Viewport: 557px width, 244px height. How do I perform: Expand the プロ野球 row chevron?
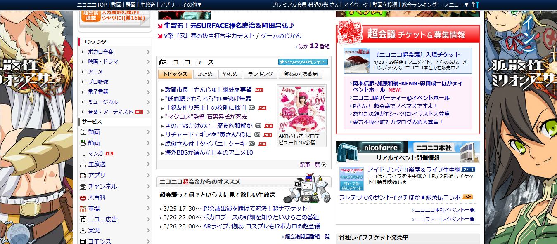pos(148,82)
